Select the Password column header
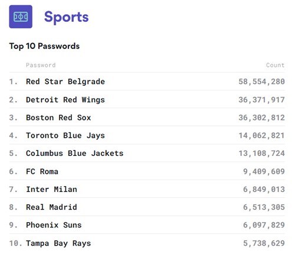 (x=41, y=65)
